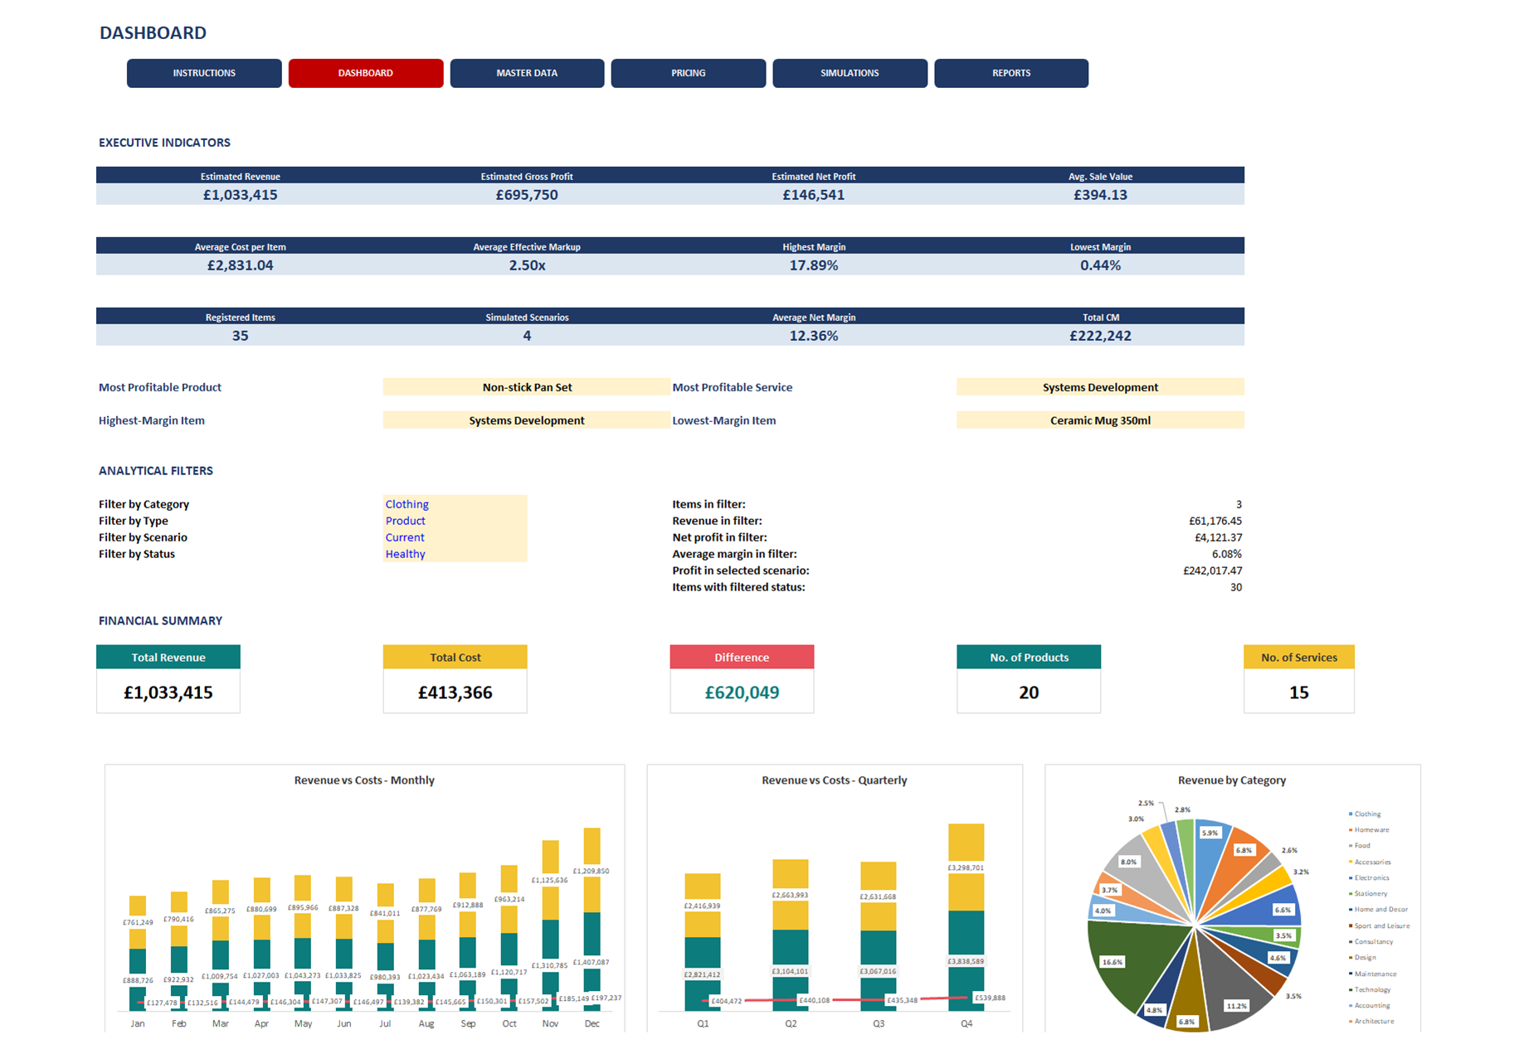Open the Reports page button
The image size is (1519, 1044).
tap(1011, 73)
